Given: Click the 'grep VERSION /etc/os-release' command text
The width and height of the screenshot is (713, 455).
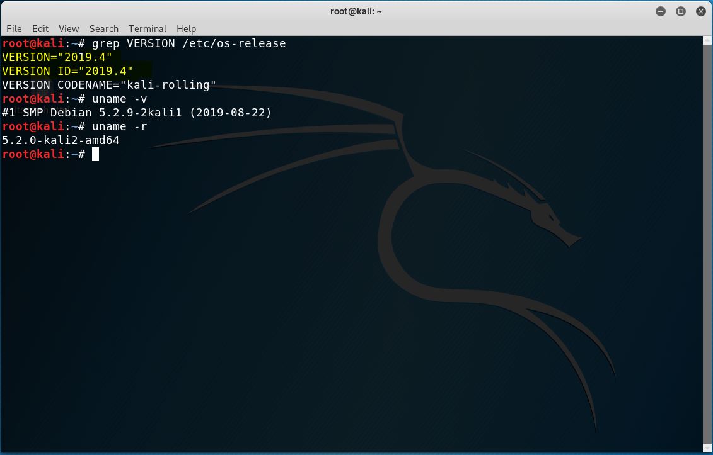Looking at the screenshot, I should tap(188, 43).
